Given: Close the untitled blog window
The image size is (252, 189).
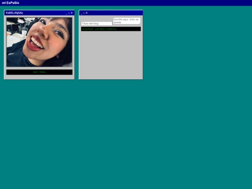Looking at the screenshot, I should (x=86, y=13).
